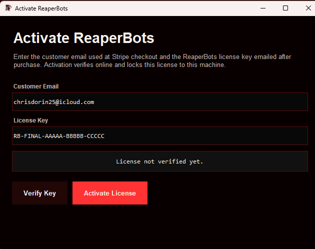Image resolution: width=315 pixels, height=249 pixels.
Task: Click the "Activate ReaperBots" title bar text
Action: [x=41, y=8]
